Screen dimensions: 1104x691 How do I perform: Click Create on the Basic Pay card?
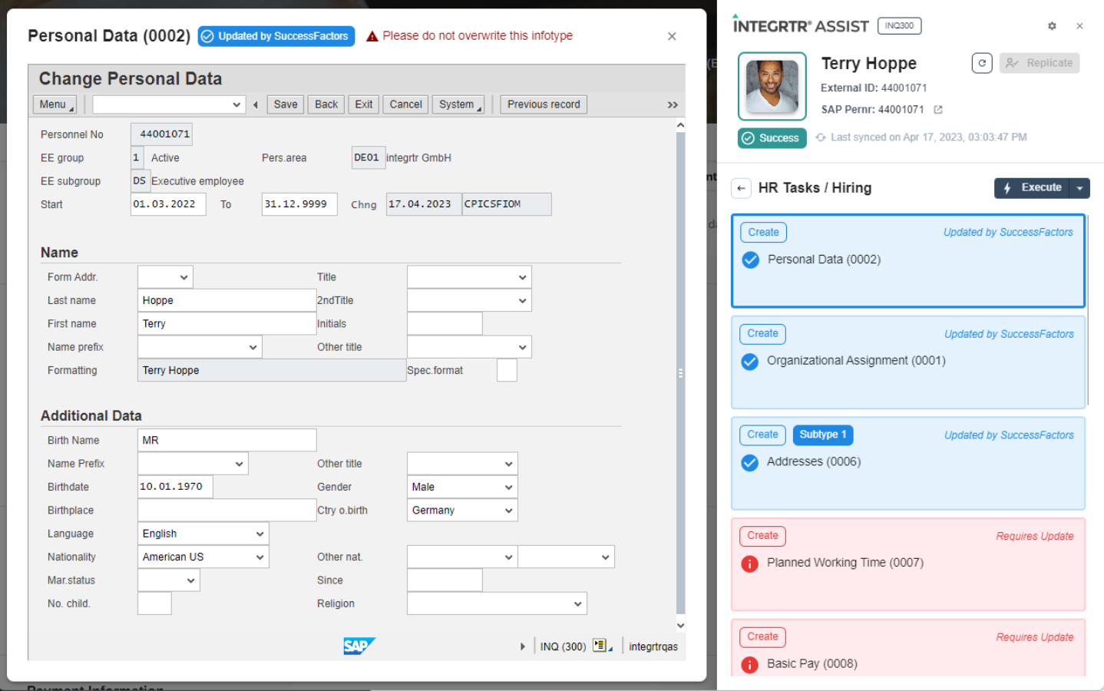tap(762, 637)
